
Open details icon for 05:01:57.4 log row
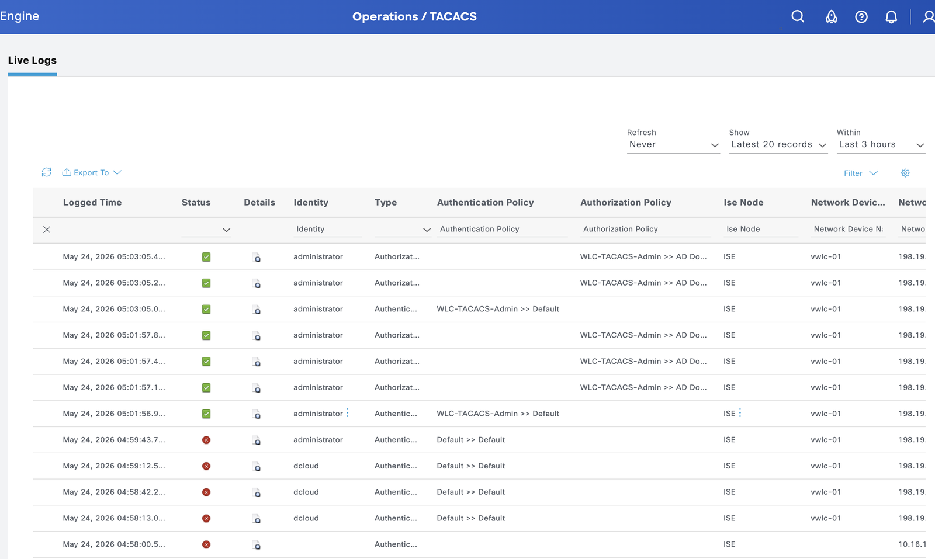tap(257, 362)
